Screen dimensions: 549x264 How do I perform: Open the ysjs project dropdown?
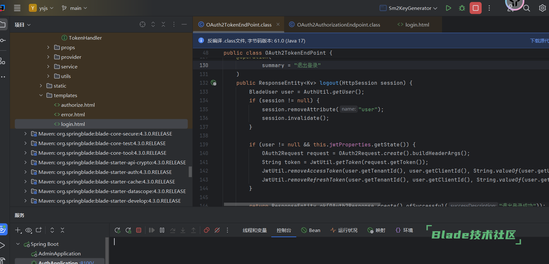click(x=41, y=8)
